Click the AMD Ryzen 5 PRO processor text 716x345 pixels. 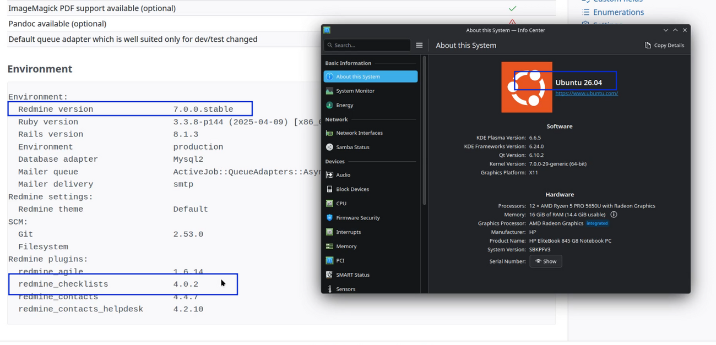(592, 206)
